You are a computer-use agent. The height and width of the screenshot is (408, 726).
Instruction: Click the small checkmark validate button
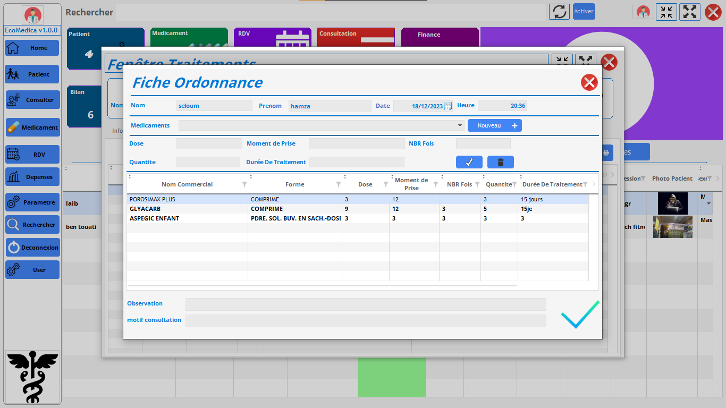point(469,162)
